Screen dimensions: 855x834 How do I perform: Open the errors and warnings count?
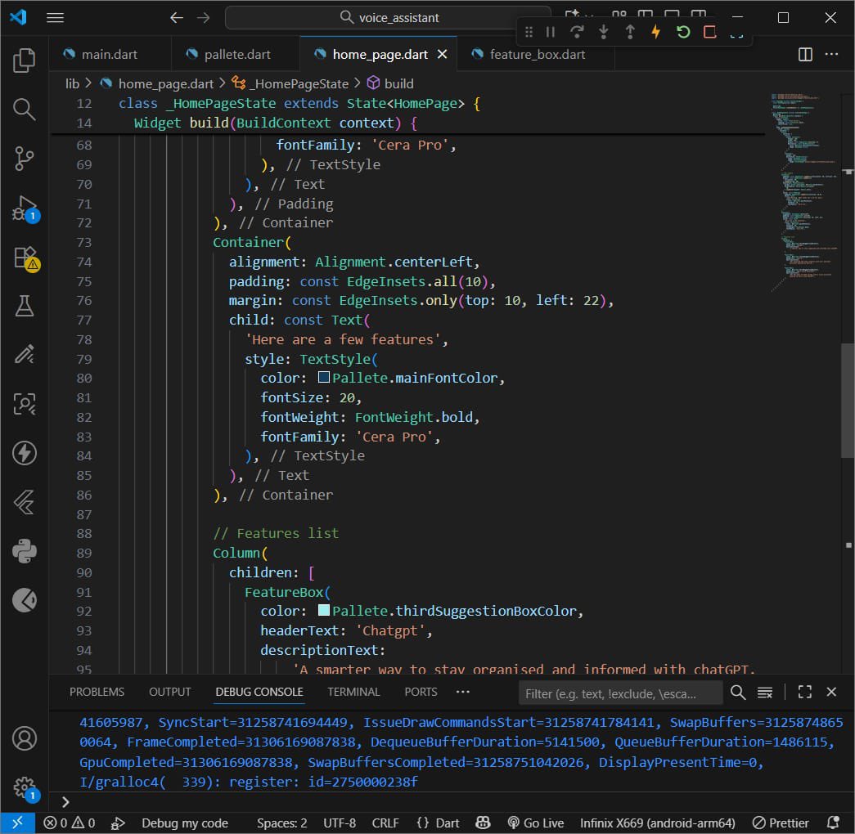(70, 823)
